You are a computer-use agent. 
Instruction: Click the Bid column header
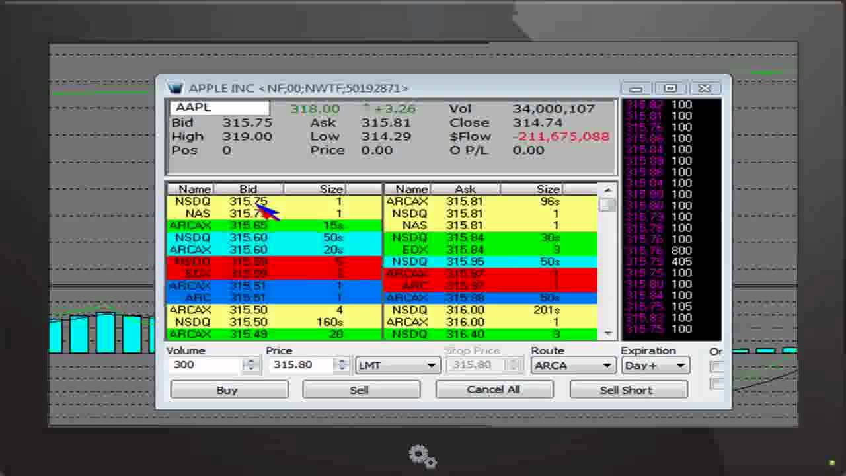point(248,189)
